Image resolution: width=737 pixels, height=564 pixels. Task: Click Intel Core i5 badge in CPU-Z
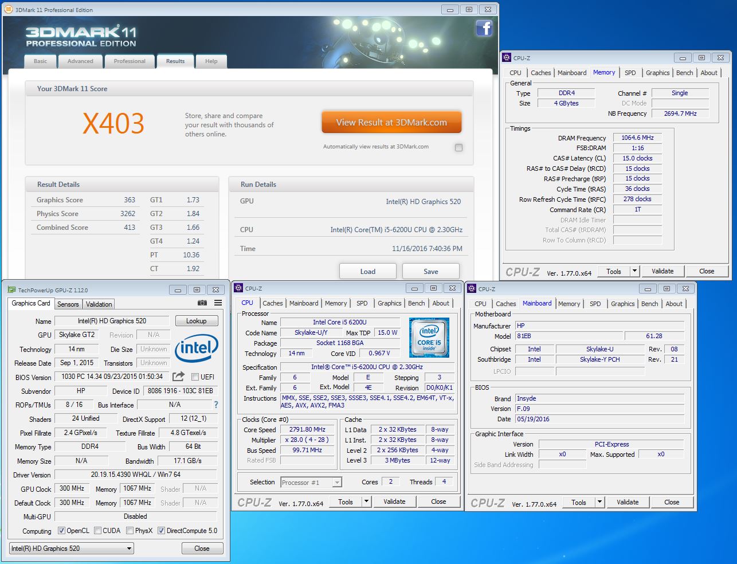[x=429, y=338]
